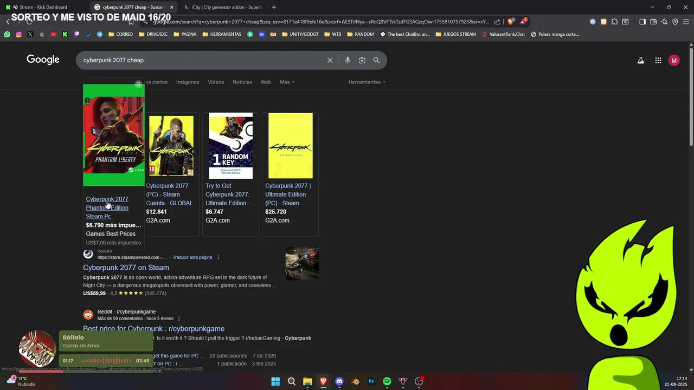
Task: Open the Twitch bookmark icon
Action: click(x=76, y=34)
